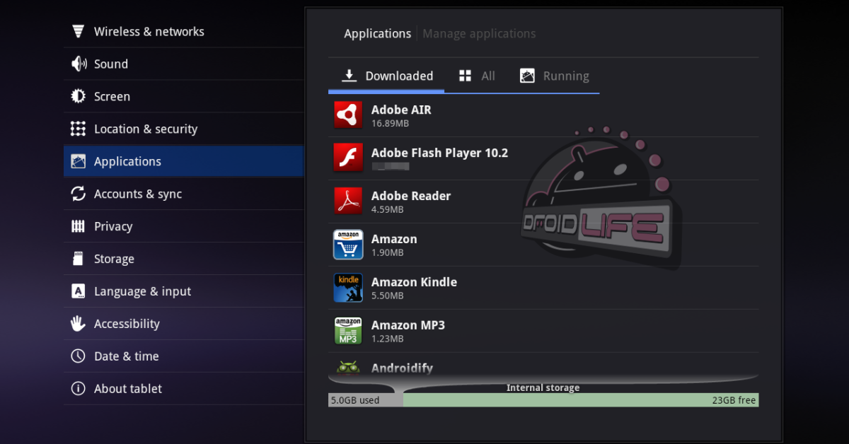Screen dimensions: 849x444
Task: Open Language & input settings
Action: 142,292
